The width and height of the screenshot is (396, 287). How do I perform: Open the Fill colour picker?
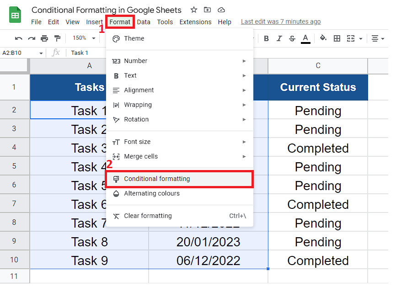point(322,38)
